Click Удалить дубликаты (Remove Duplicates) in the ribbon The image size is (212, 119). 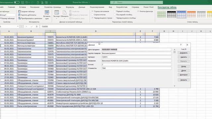(x=27, y=15)
